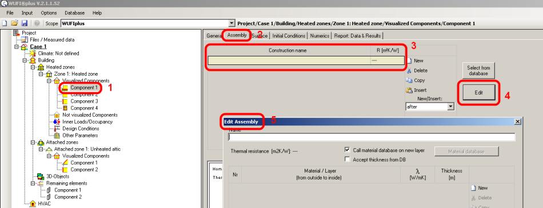Click Select from database button
Viewport: 543px width, 208px height.
pos(478,71)
